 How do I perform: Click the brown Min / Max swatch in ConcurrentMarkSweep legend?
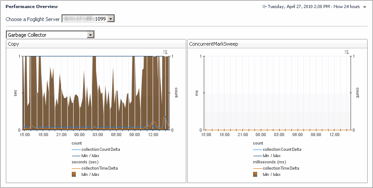click(255, 174)
